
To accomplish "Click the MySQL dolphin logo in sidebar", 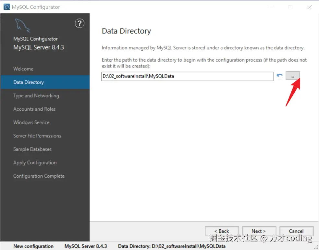I will coord(23,25).
